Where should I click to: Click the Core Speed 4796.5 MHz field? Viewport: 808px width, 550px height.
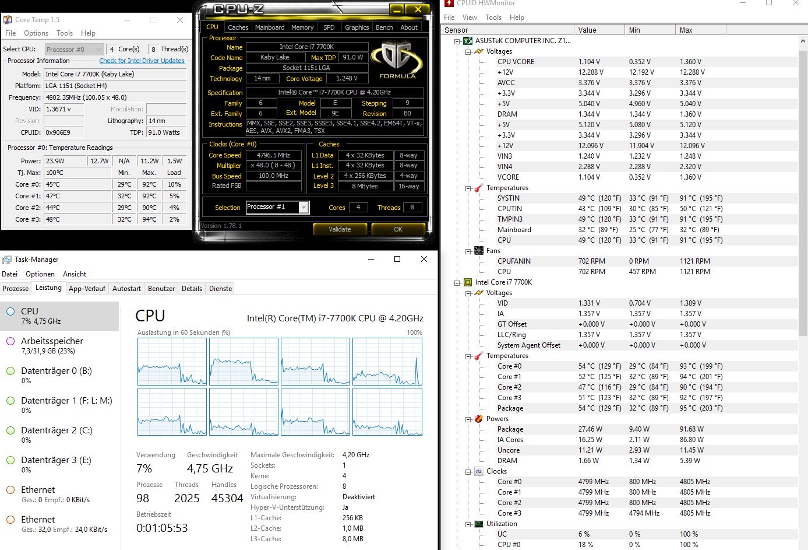tap(273, 155)
